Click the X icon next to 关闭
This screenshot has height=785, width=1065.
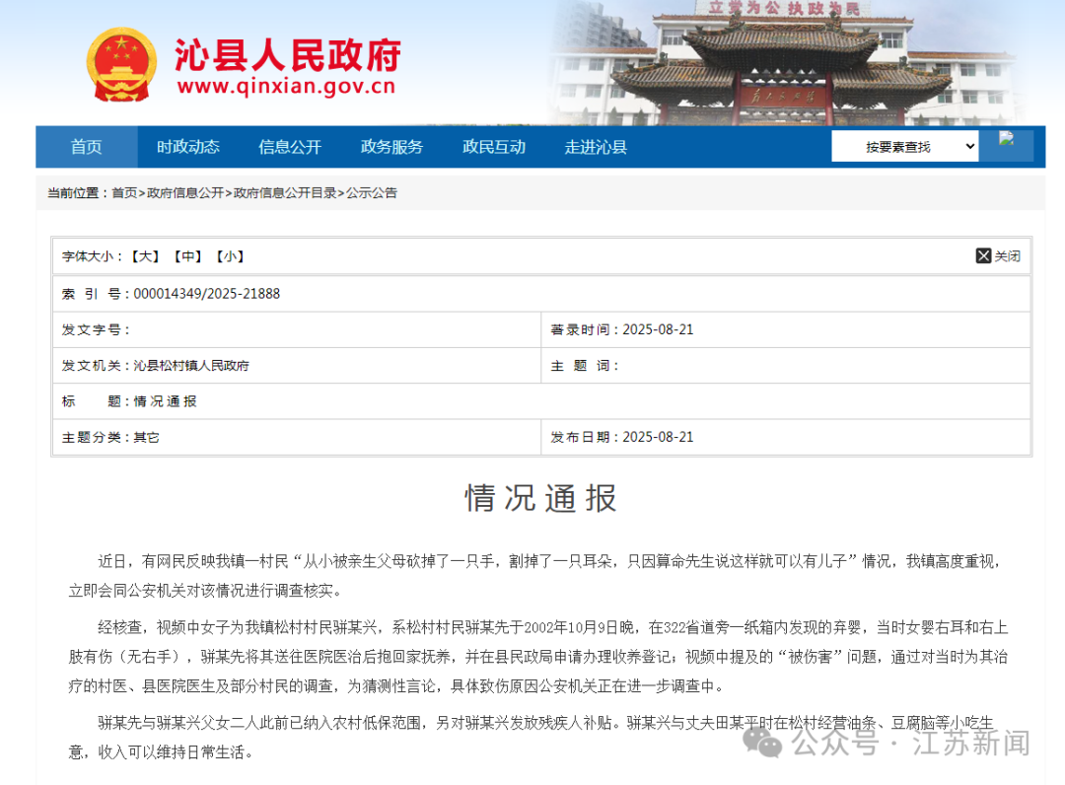click(983, 255)
